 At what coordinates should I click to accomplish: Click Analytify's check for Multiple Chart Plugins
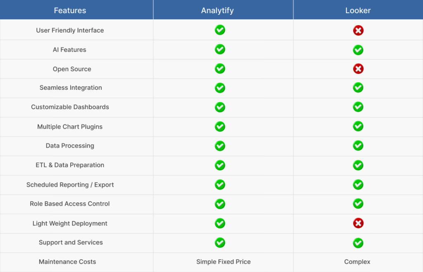tap(220, 127)
